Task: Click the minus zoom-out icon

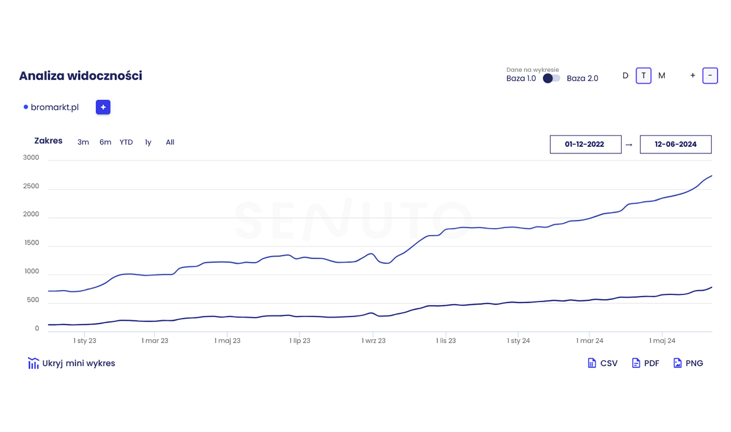Action: (710, 76)
